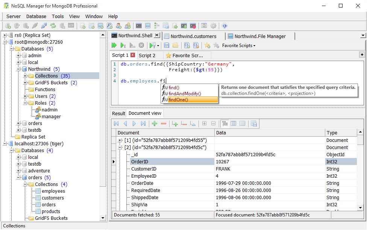Go to the first document in results
The height and width of the screenshot is (230, 367).
116,123
